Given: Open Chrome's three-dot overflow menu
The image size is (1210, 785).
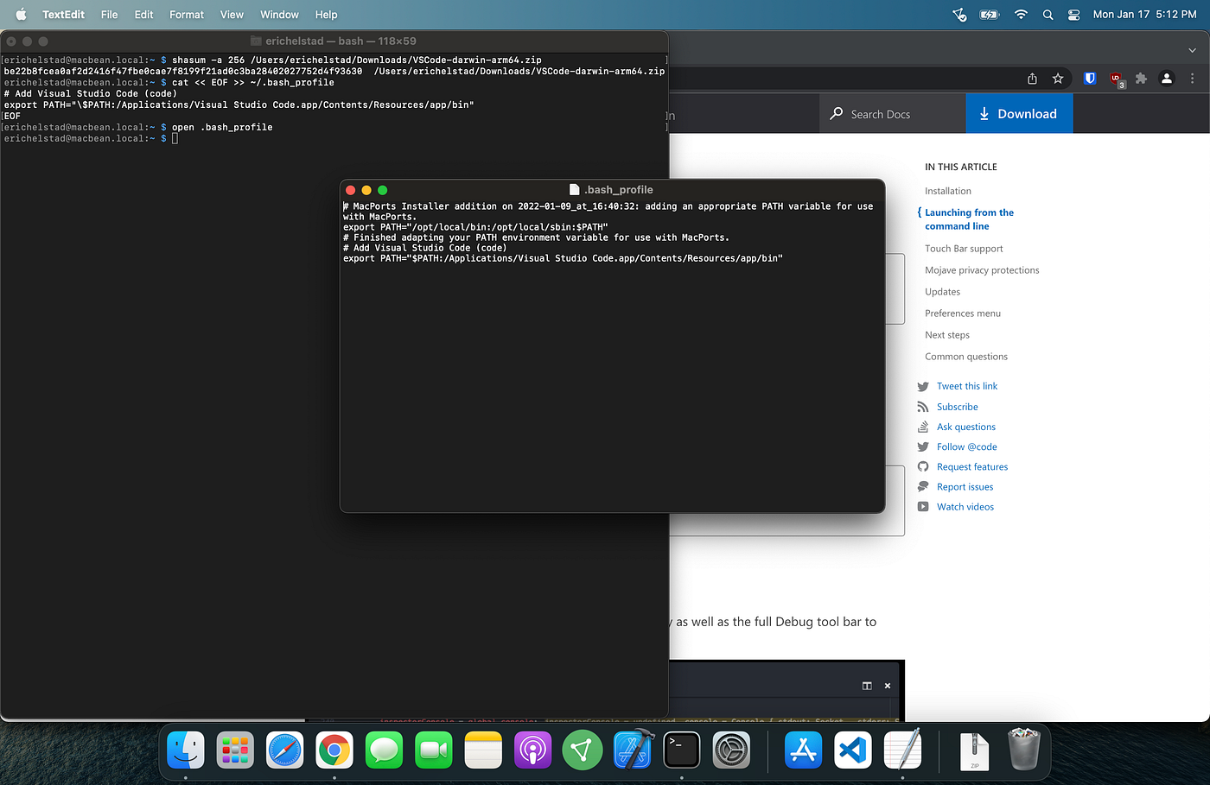Looking at the screenshot, I should [x=1192, y=78].
